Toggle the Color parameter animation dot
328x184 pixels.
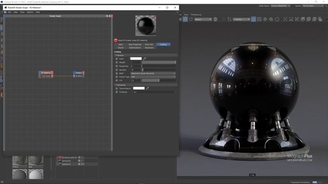click(x=117, y=59)
